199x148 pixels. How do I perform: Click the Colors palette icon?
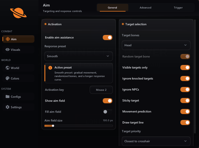tap(8, 78)
